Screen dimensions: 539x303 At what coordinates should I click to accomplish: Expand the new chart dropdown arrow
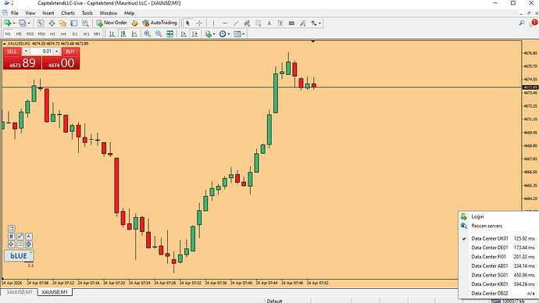click(14, 23)
